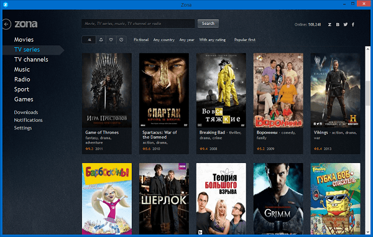Go to the Movies section

pos(24,40)
